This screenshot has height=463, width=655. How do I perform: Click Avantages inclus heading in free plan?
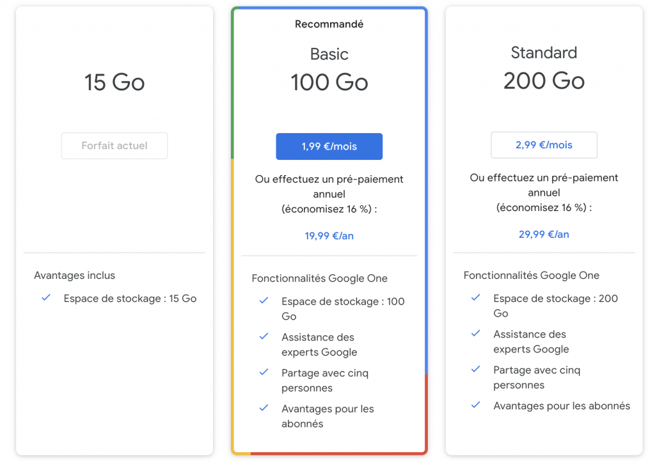coord(74,276)
